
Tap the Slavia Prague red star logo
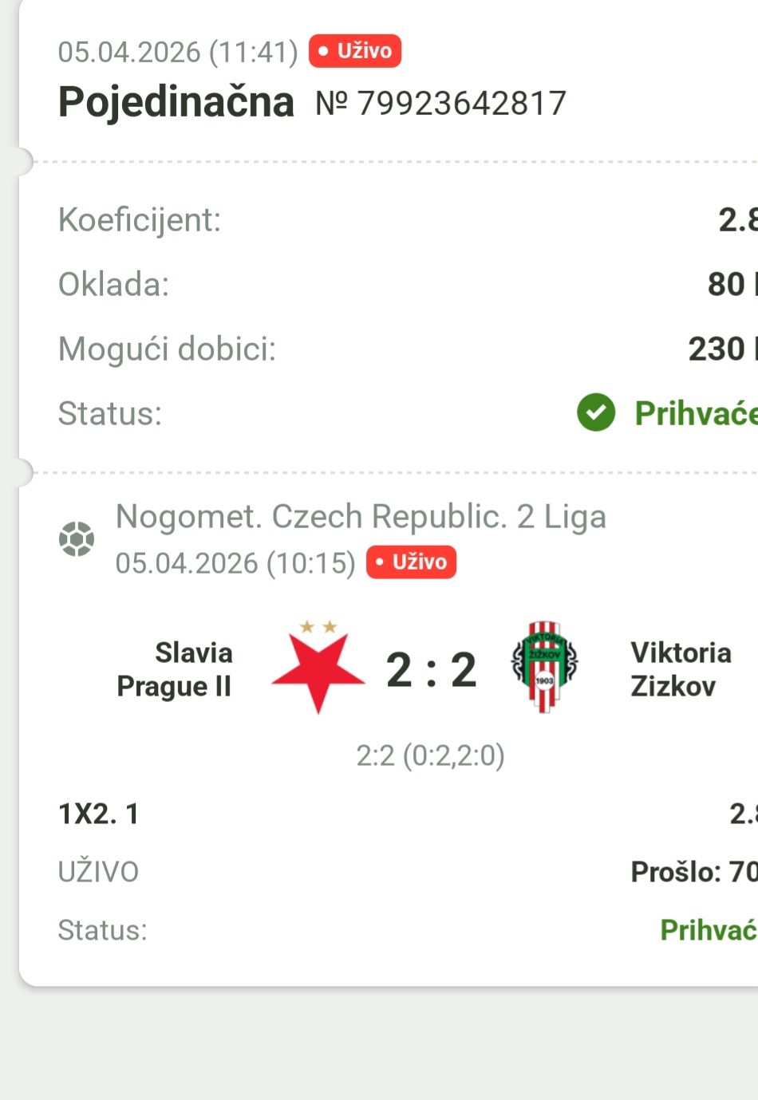[318, 668]
